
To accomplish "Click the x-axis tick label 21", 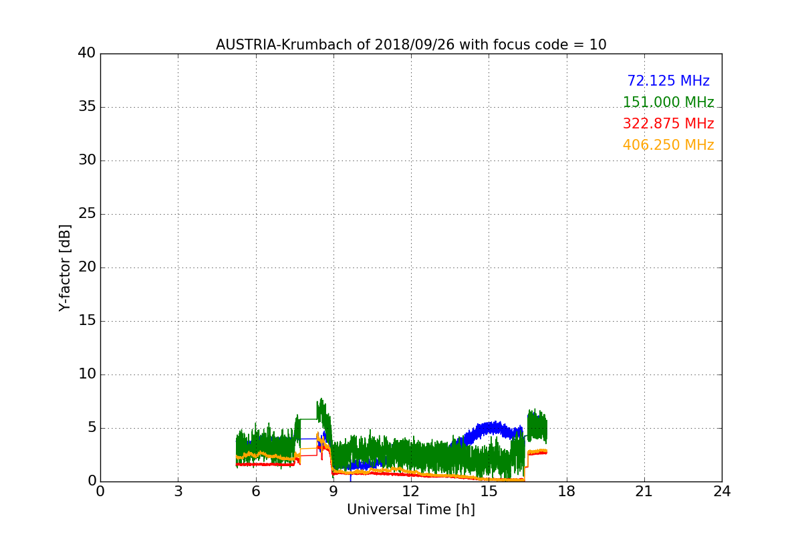I will tap(644, 492).
